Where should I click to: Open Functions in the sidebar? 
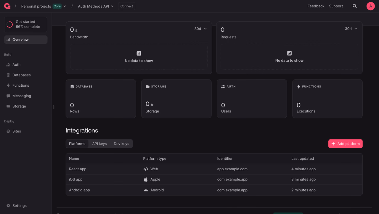point(26,85)
